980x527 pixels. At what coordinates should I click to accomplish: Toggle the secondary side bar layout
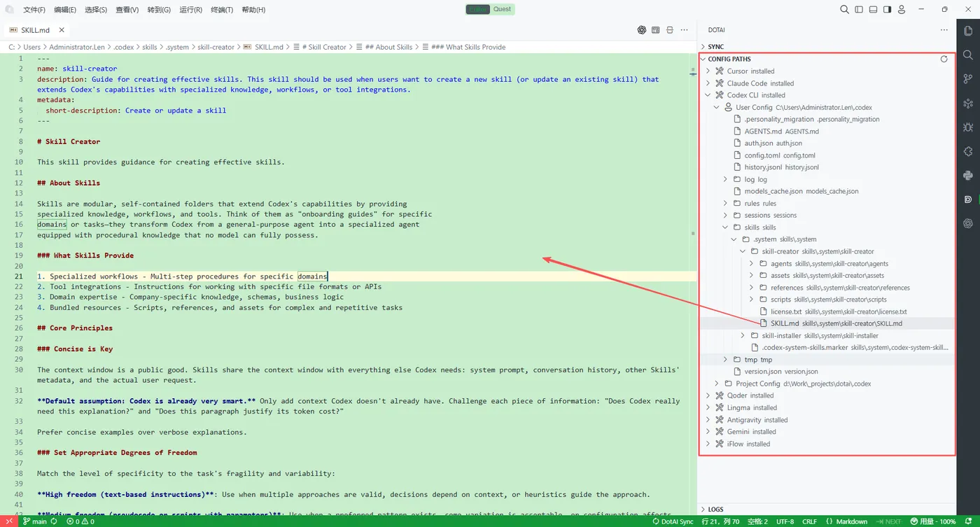point(887,9)
